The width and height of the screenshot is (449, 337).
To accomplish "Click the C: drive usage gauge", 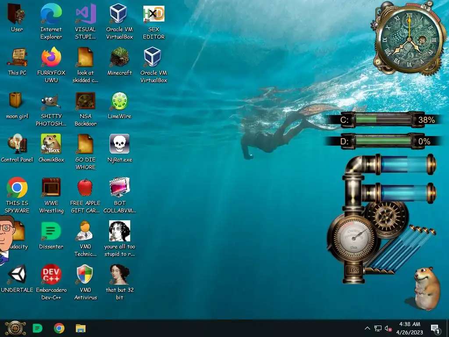I will (384, 119).
